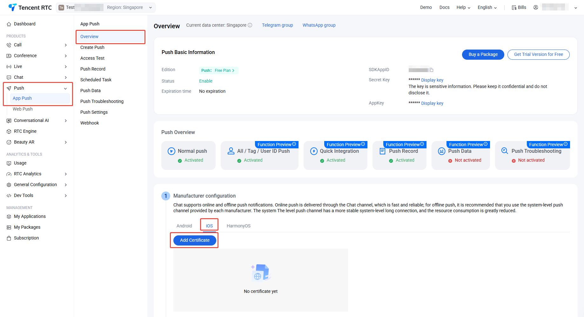
Task: Click Get Trial Version for Free
Action: pos(538,55)
